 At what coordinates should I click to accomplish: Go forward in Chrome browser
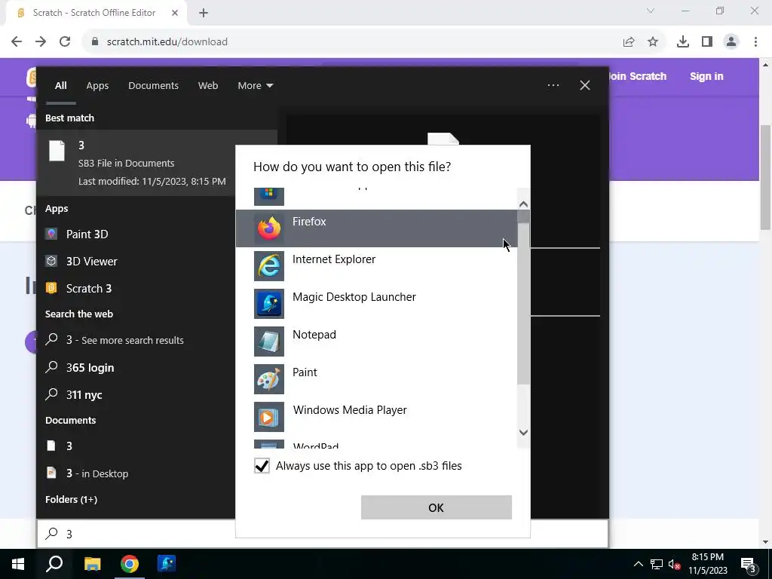pyautogui.click(x=41, y=42)
